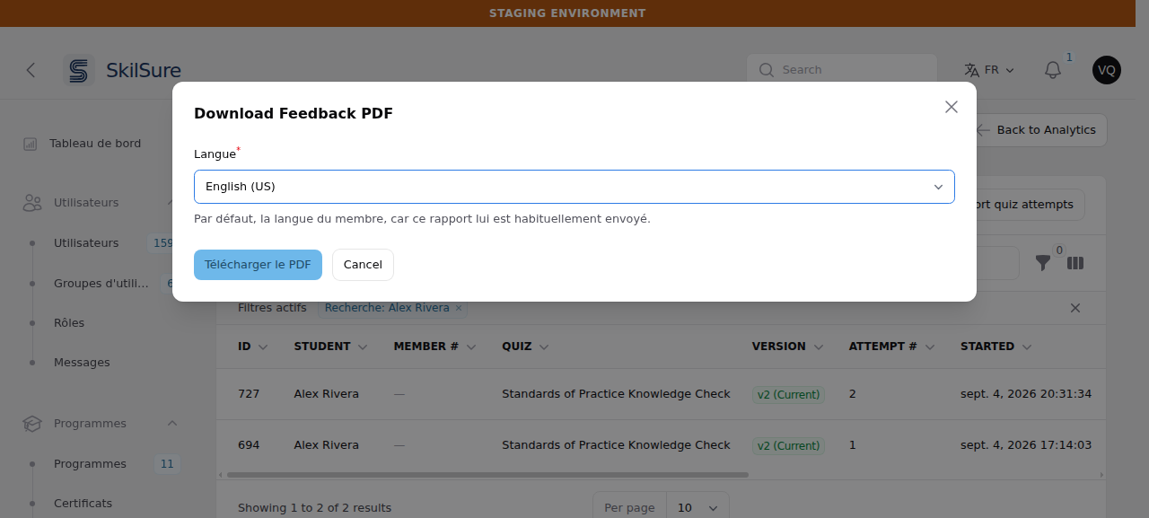Screen dimensions: 1149x518
Task: Click the Programmes graduation cap icon
Action: [x=32, y=424]
